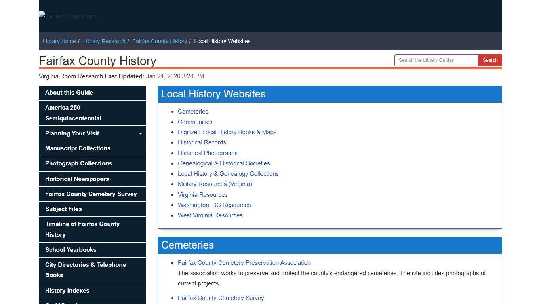
Task: Select School Yearbooks in sidebar
Action: [70, 250]
